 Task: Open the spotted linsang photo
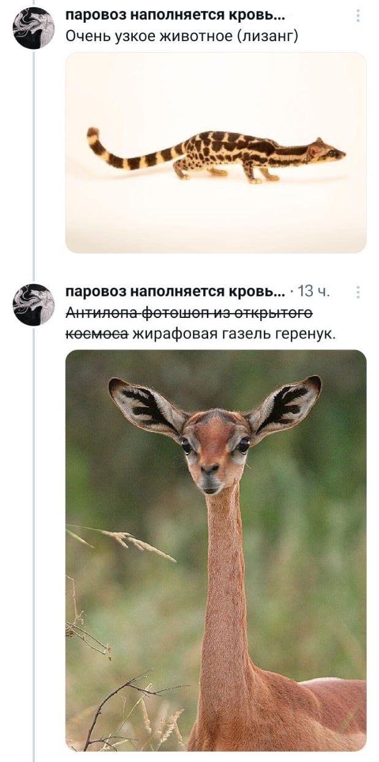pyautogui.click(x=216, y=153)
